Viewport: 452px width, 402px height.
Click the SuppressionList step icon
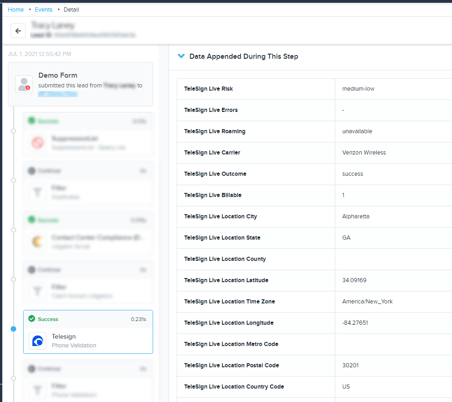(x=37, y=142)
